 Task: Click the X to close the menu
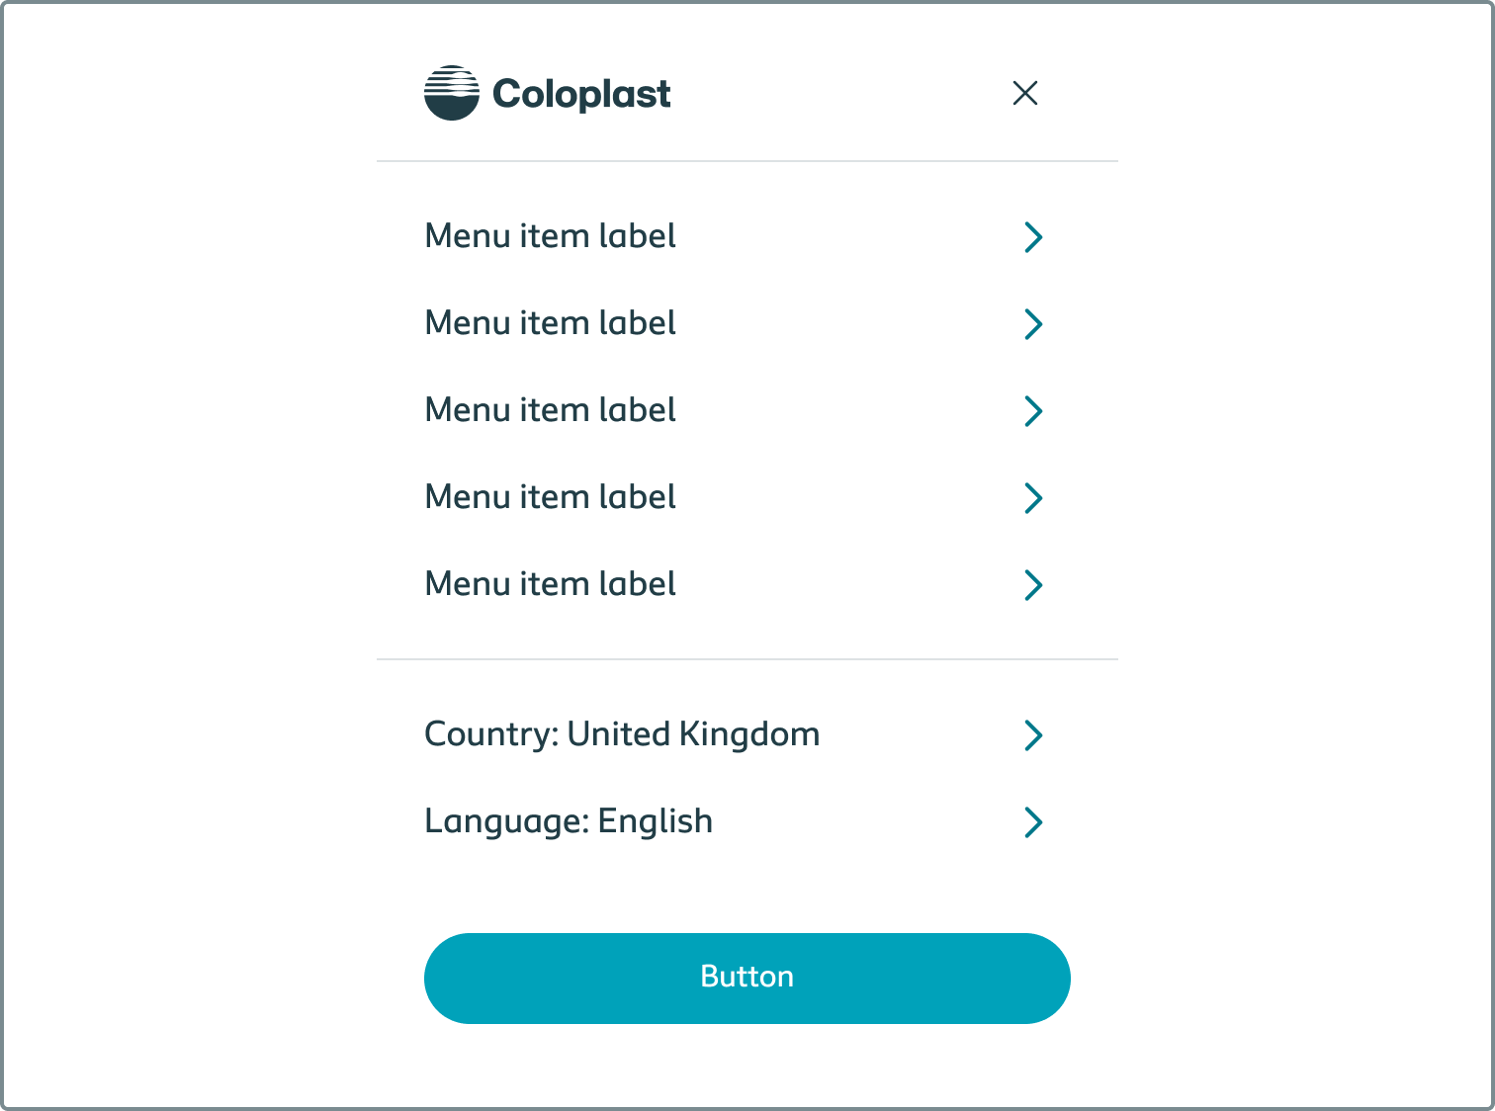(1024, 92)
